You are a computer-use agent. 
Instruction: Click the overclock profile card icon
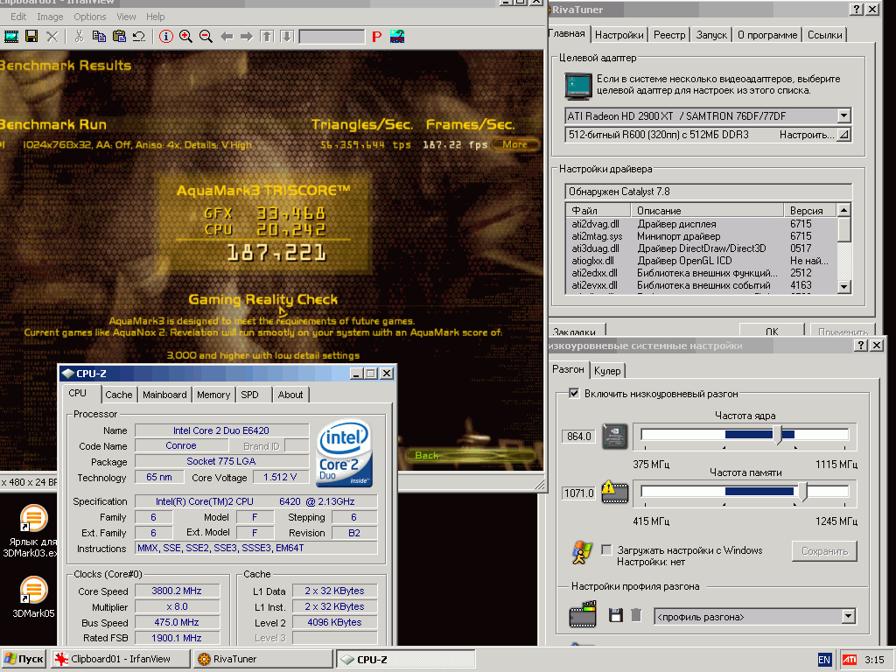tap(583, 614)
